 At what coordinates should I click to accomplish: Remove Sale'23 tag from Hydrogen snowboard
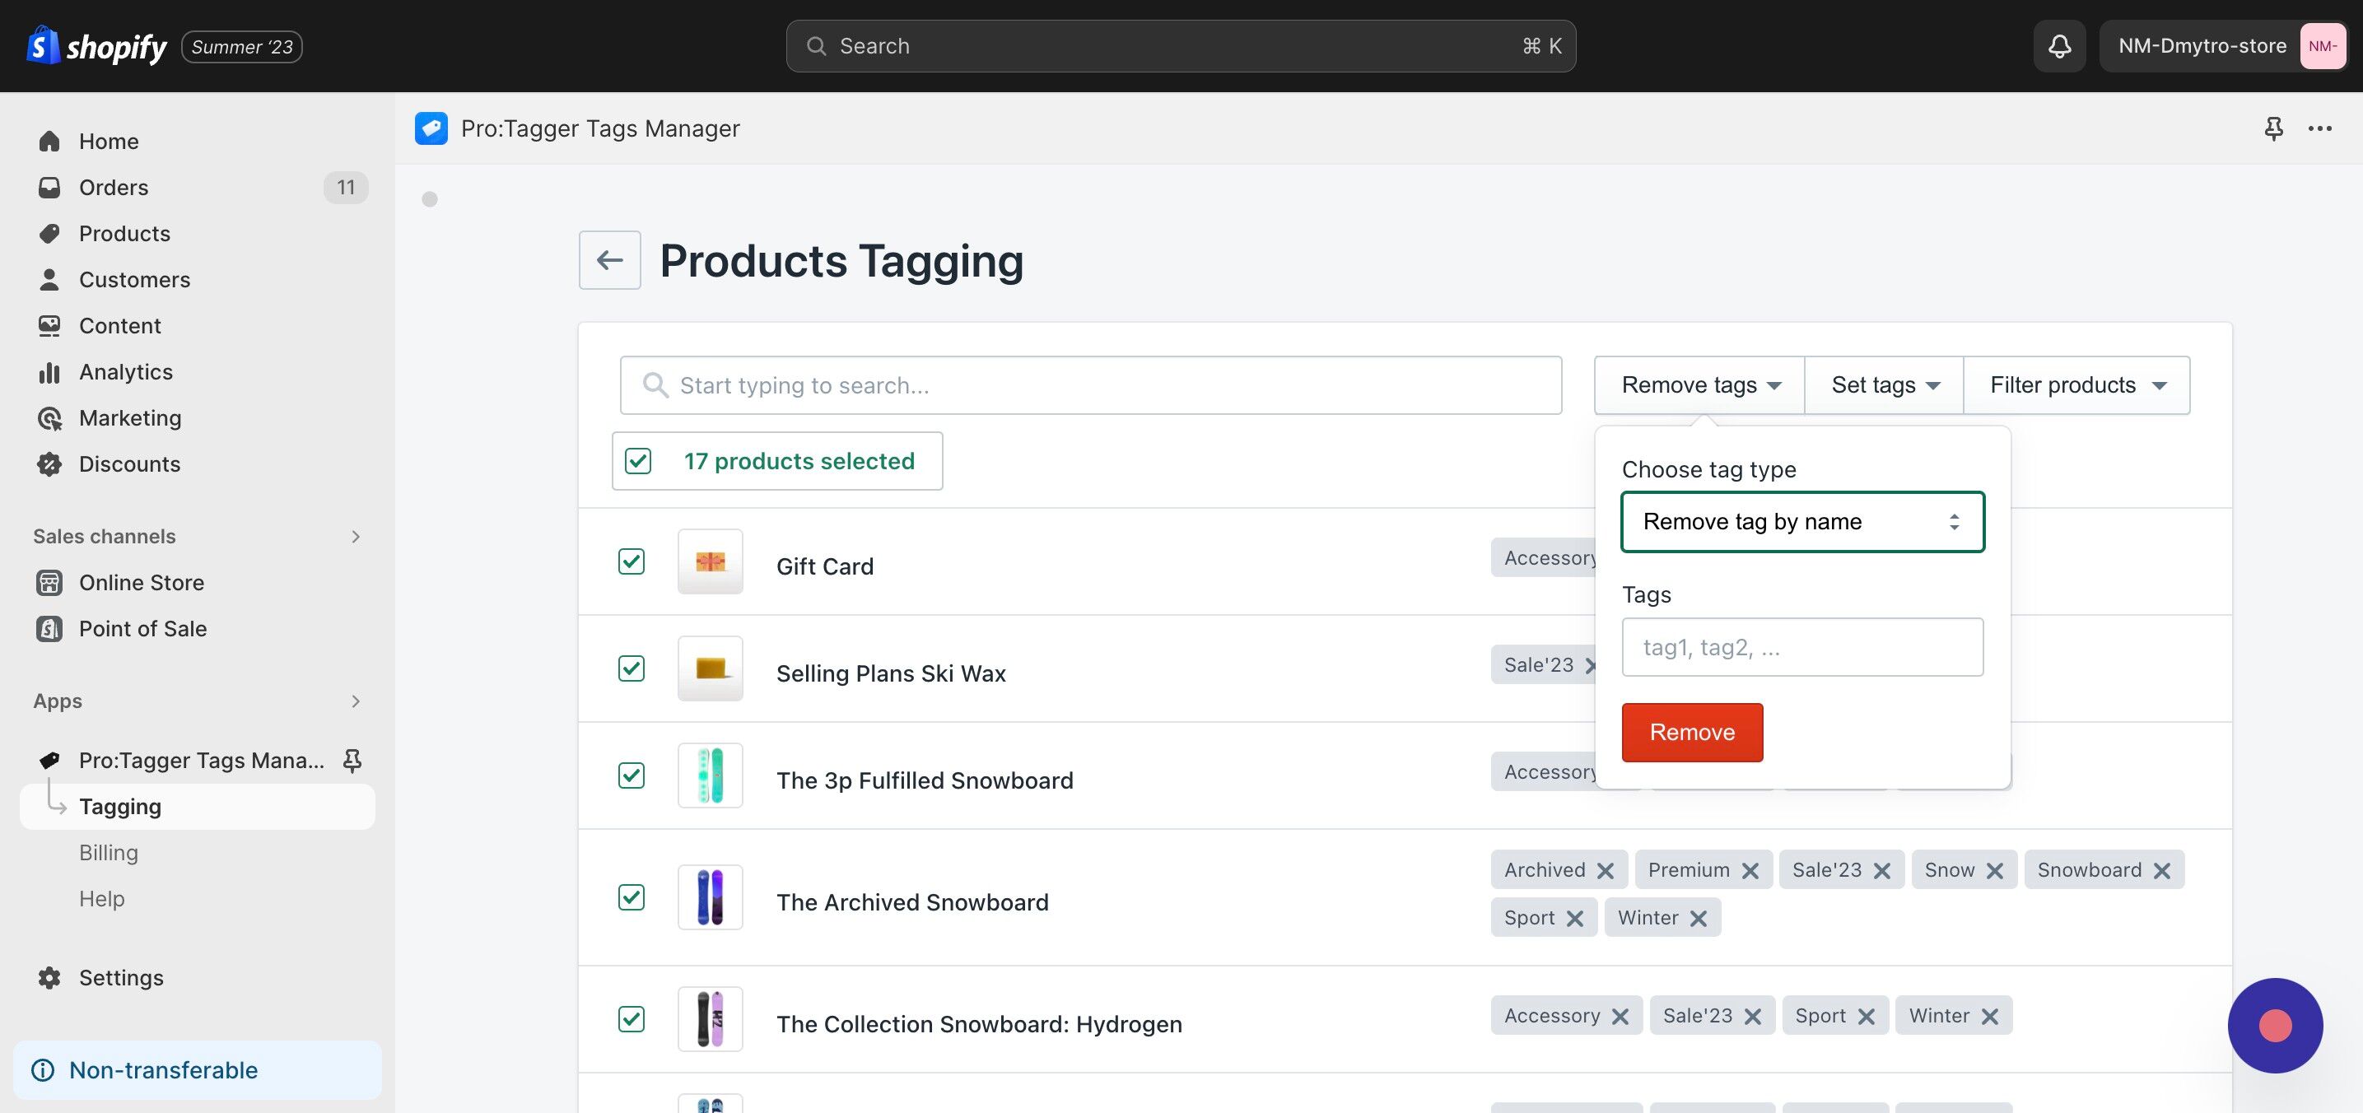tap(1753, 1016)
